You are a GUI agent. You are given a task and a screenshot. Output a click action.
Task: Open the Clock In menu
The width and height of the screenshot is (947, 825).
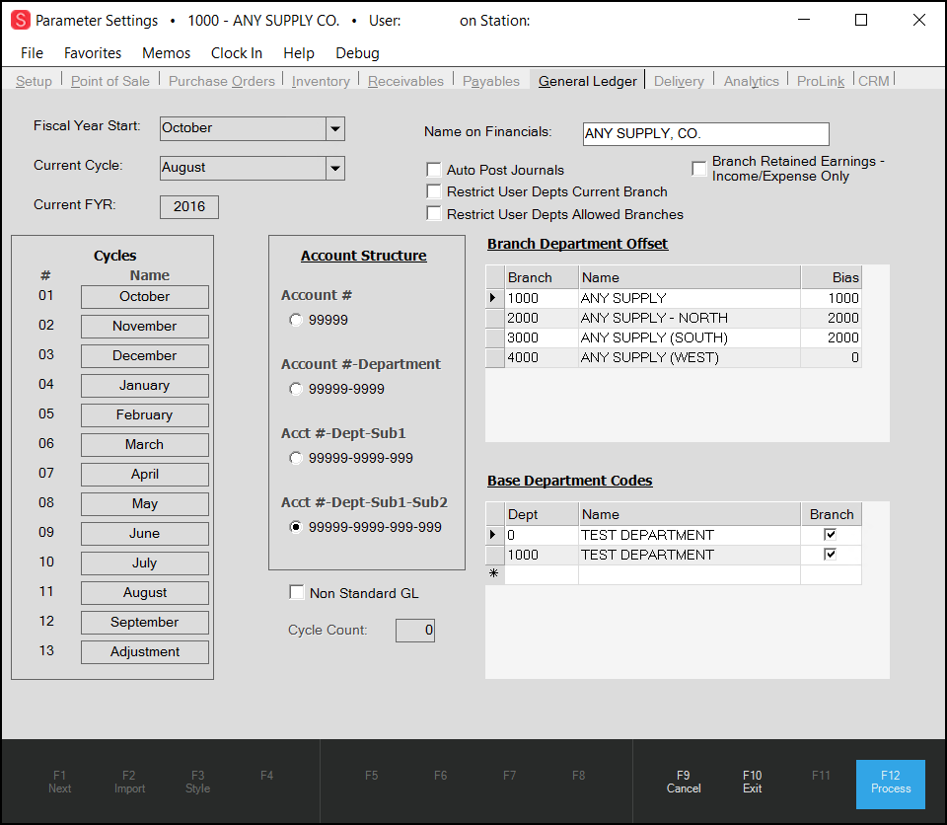236,53
